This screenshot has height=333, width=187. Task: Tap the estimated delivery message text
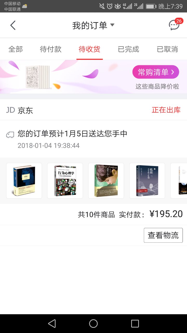(72, 134)
